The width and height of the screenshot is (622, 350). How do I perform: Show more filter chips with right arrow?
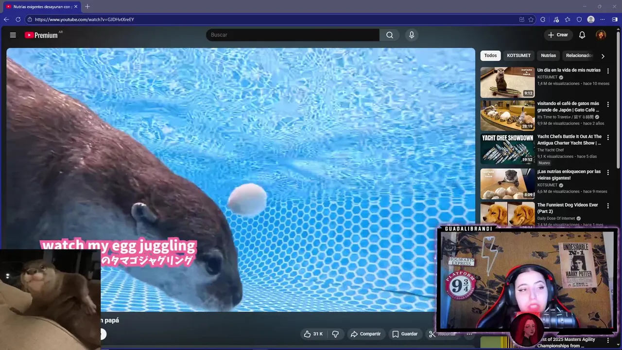[x=603, y=56]
